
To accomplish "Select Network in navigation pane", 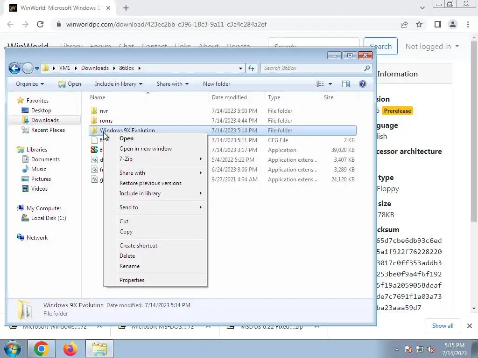I will [x=36, y=237].
